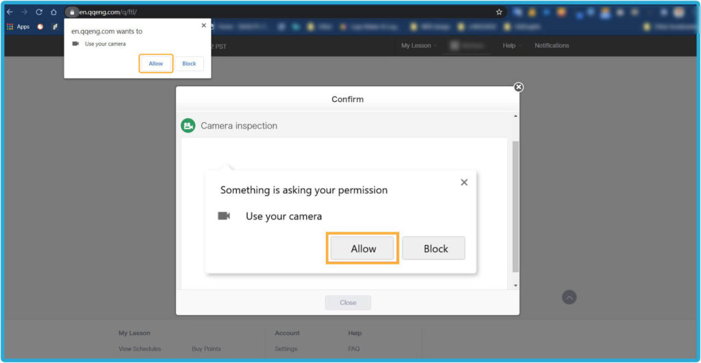Close the enlarged permission illustration with X

coord(464,183)
